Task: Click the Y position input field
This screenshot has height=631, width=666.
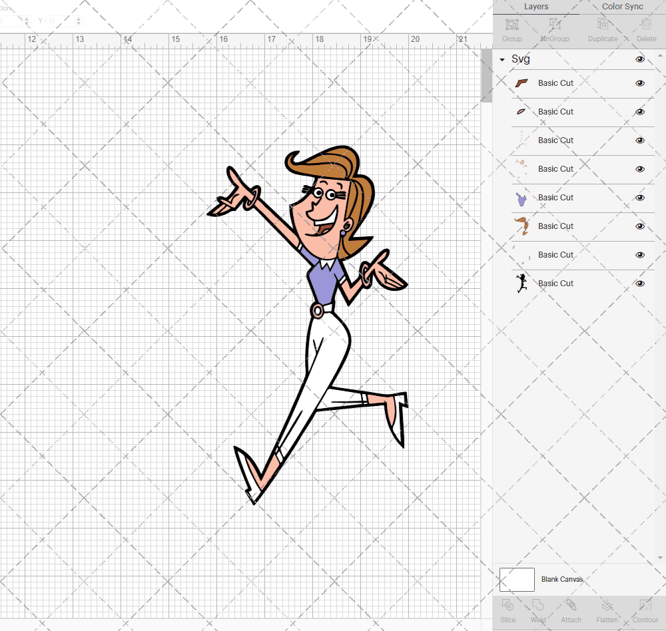Action: 61,21
